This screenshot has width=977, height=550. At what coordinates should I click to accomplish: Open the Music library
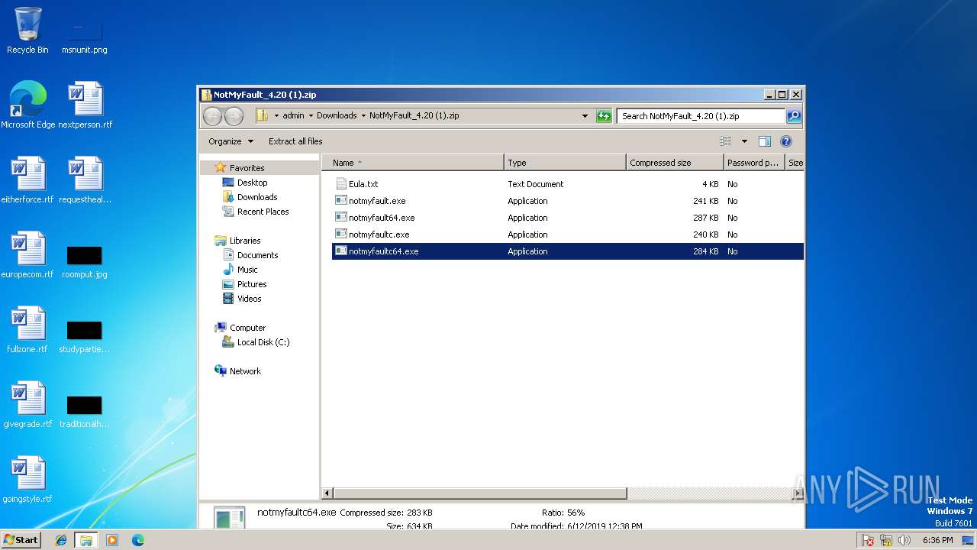click(x=247, y=270)
